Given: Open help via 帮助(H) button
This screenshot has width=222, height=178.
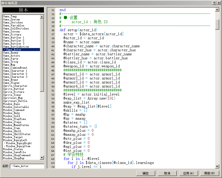Looking at the screenshot, I should (210, 173).
